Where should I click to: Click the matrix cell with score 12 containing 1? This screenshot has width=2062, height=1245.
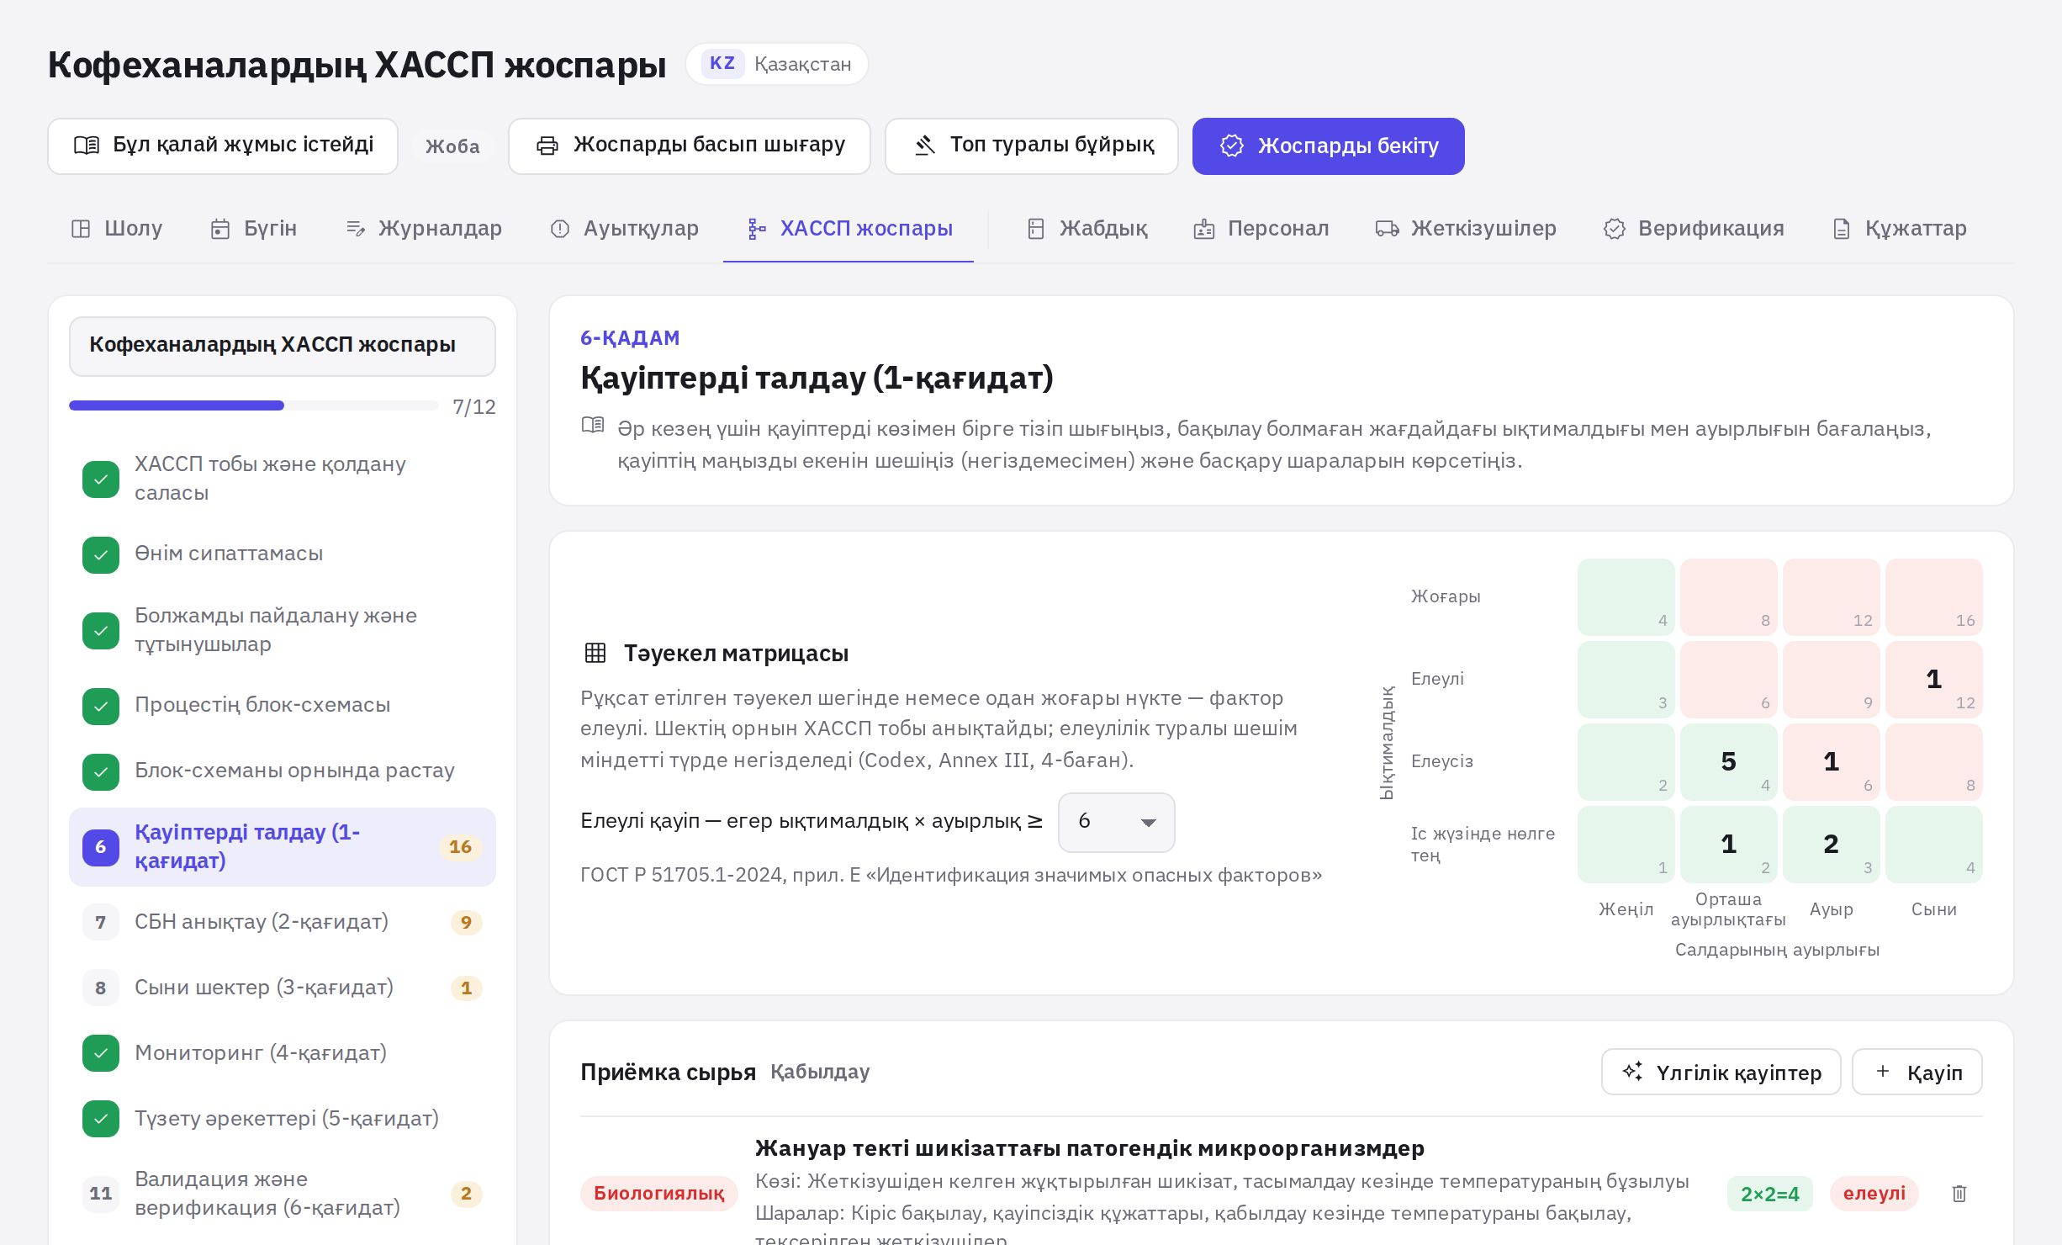pyautogui.click(x=1933, y=680)
